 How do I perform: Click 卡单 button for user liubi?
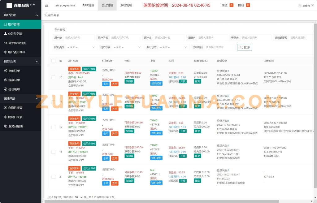106,84
